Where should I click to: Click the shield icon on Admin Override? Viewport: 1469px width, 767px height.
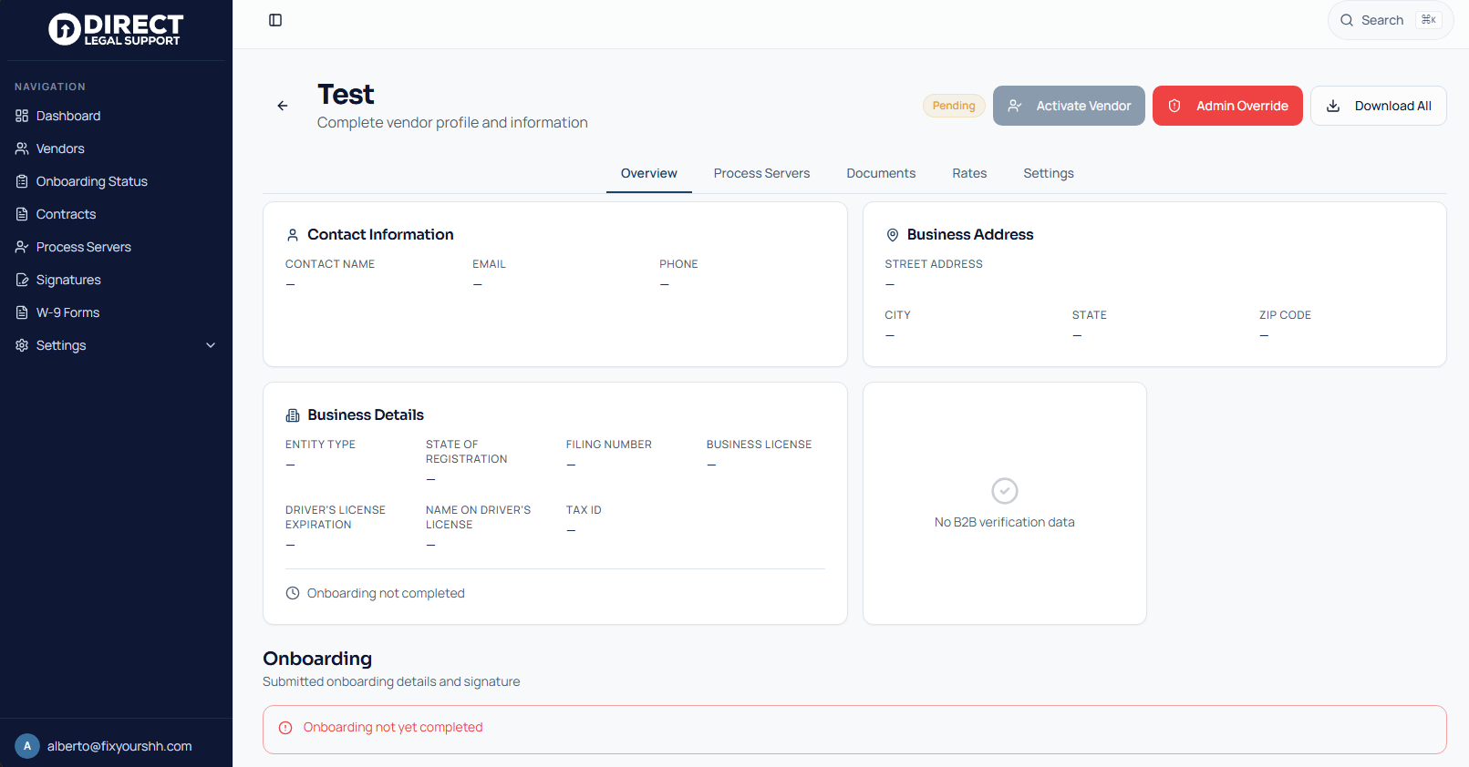click(x=1174, y=106)
